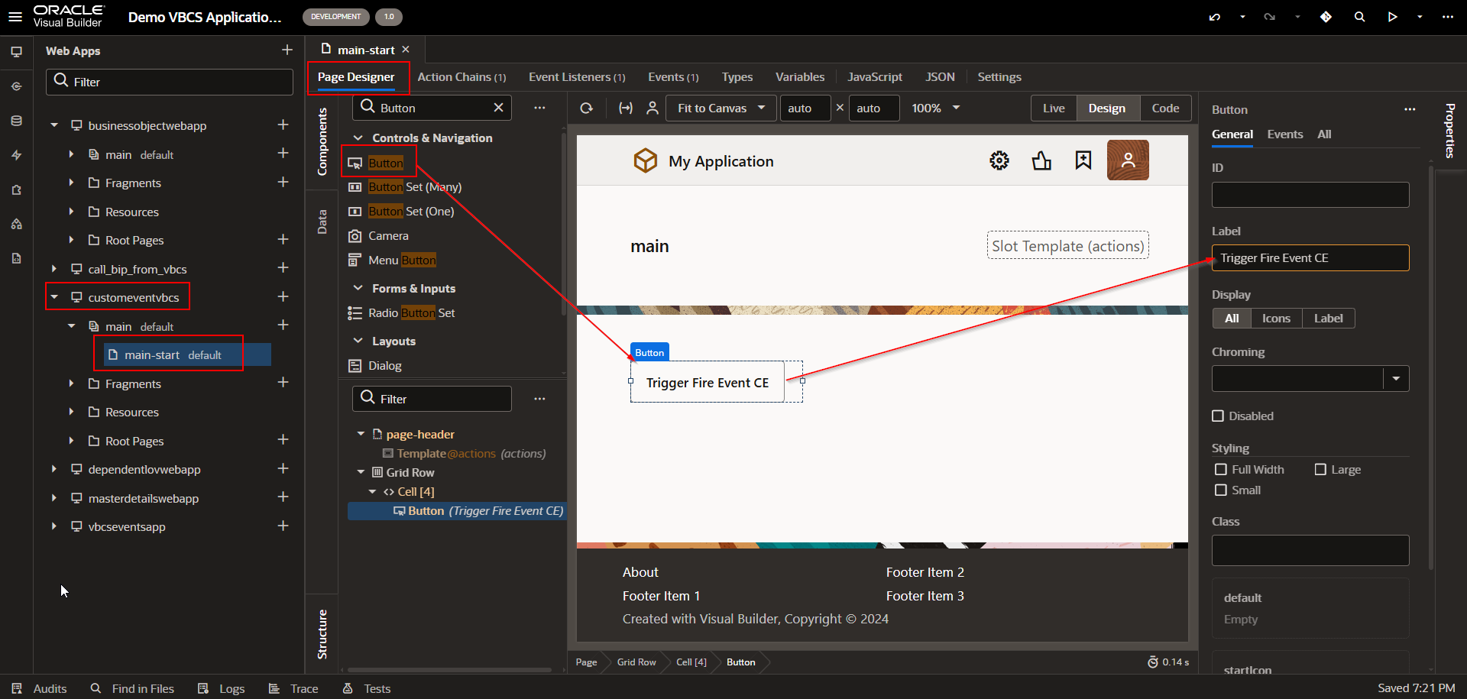Set Display to All

(x=1232, y=319)
